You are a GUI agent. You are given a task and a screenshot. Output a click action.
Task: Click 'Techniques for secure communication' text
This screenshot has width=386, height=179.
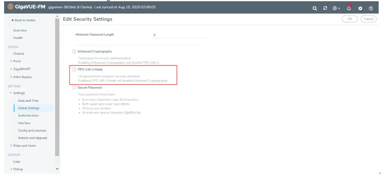(x=105, y=58)
